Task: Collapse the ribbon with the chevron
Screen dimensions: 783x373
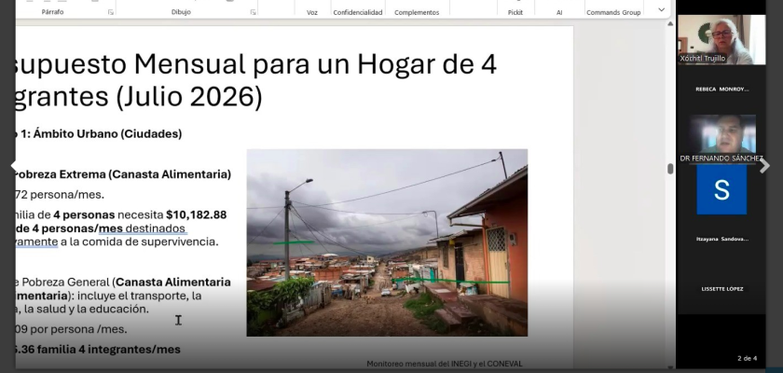Action: (x=662, y=9)
